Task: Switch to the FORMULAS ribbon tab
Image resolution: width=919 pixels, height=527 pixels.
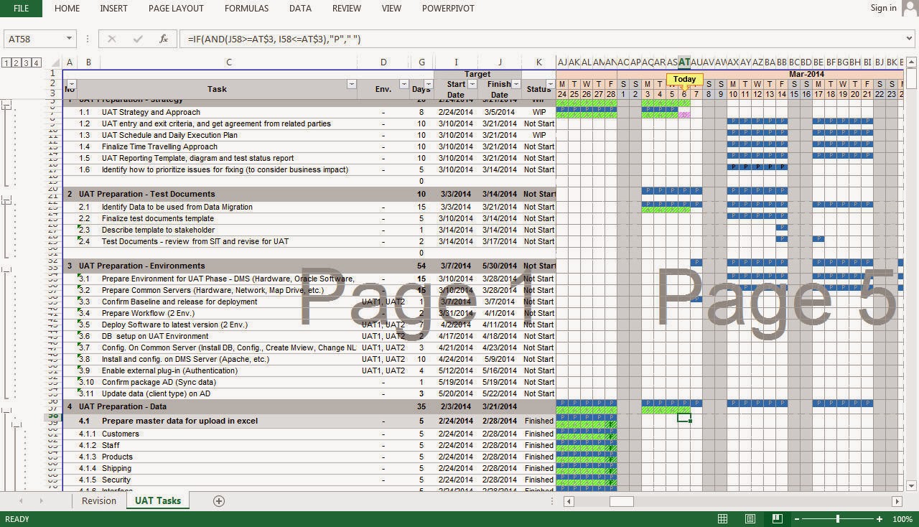Action: [246, 9]
